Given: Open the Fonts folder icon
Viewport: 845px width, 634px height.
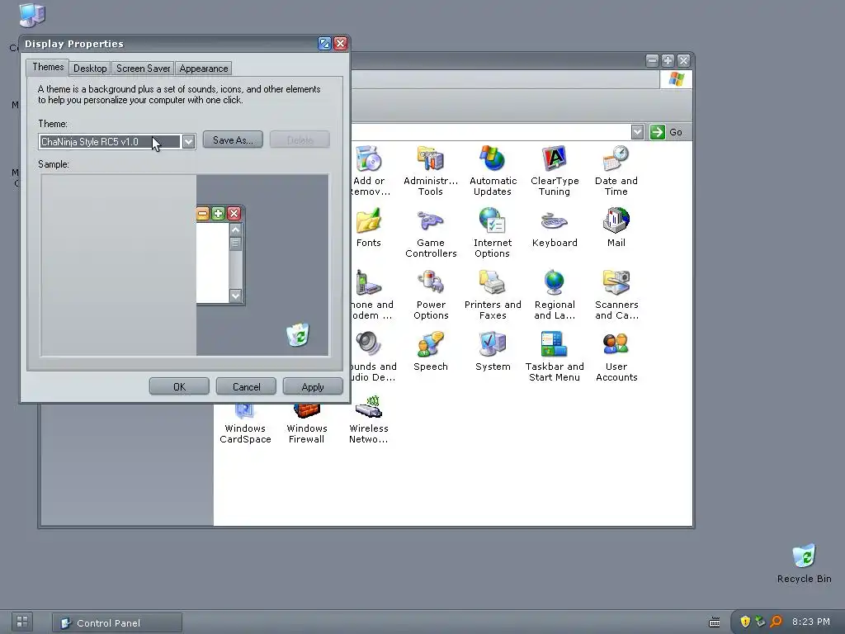Looking at the screenshot, I should coord(369,221).
